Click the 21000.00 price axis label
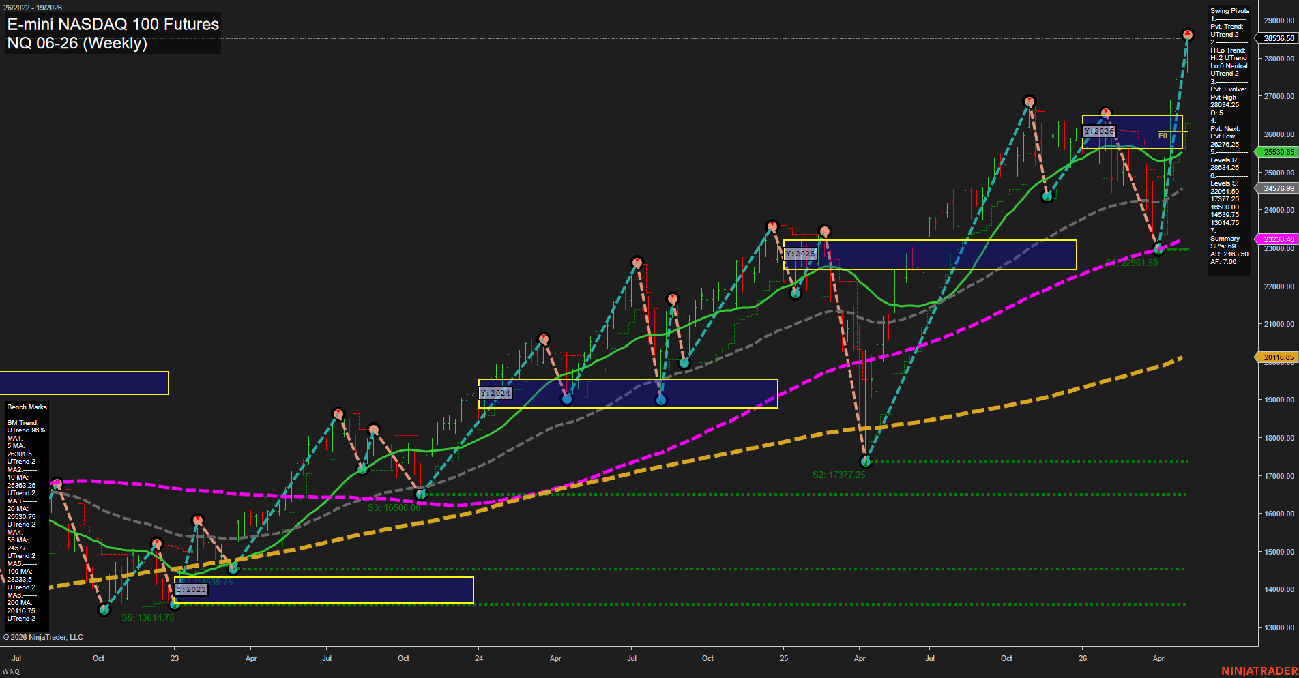The width and height of the screenshot is (1299, 678). tap(1279, 324)
